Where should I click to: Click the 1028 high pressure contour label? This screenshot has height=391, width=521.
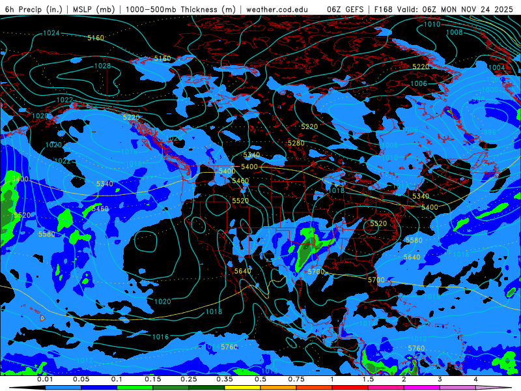coord(102,66)
